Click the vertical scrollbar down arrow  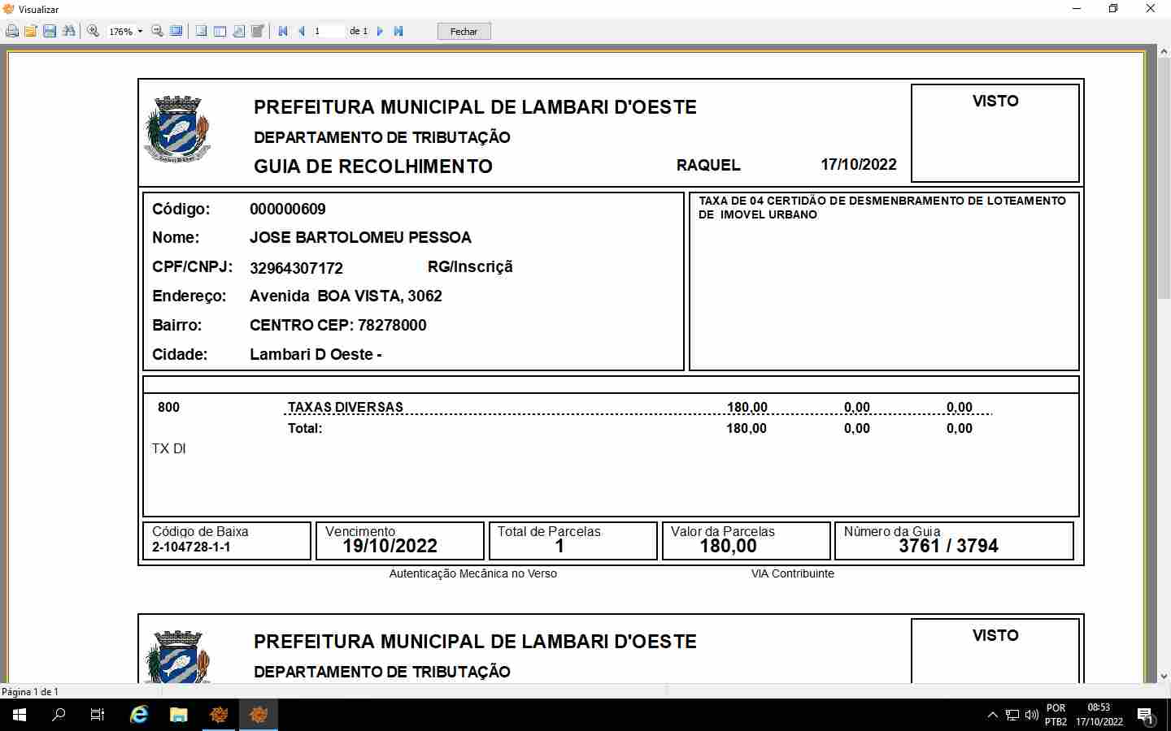pyautogui.click(x=1164, y=676)
